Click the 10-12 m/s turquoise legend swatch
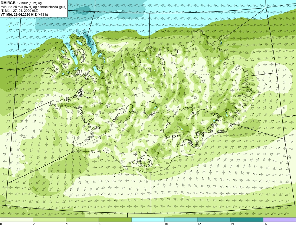Image resolution: width=296 pixels, height=226 pixels. (181, 219)
